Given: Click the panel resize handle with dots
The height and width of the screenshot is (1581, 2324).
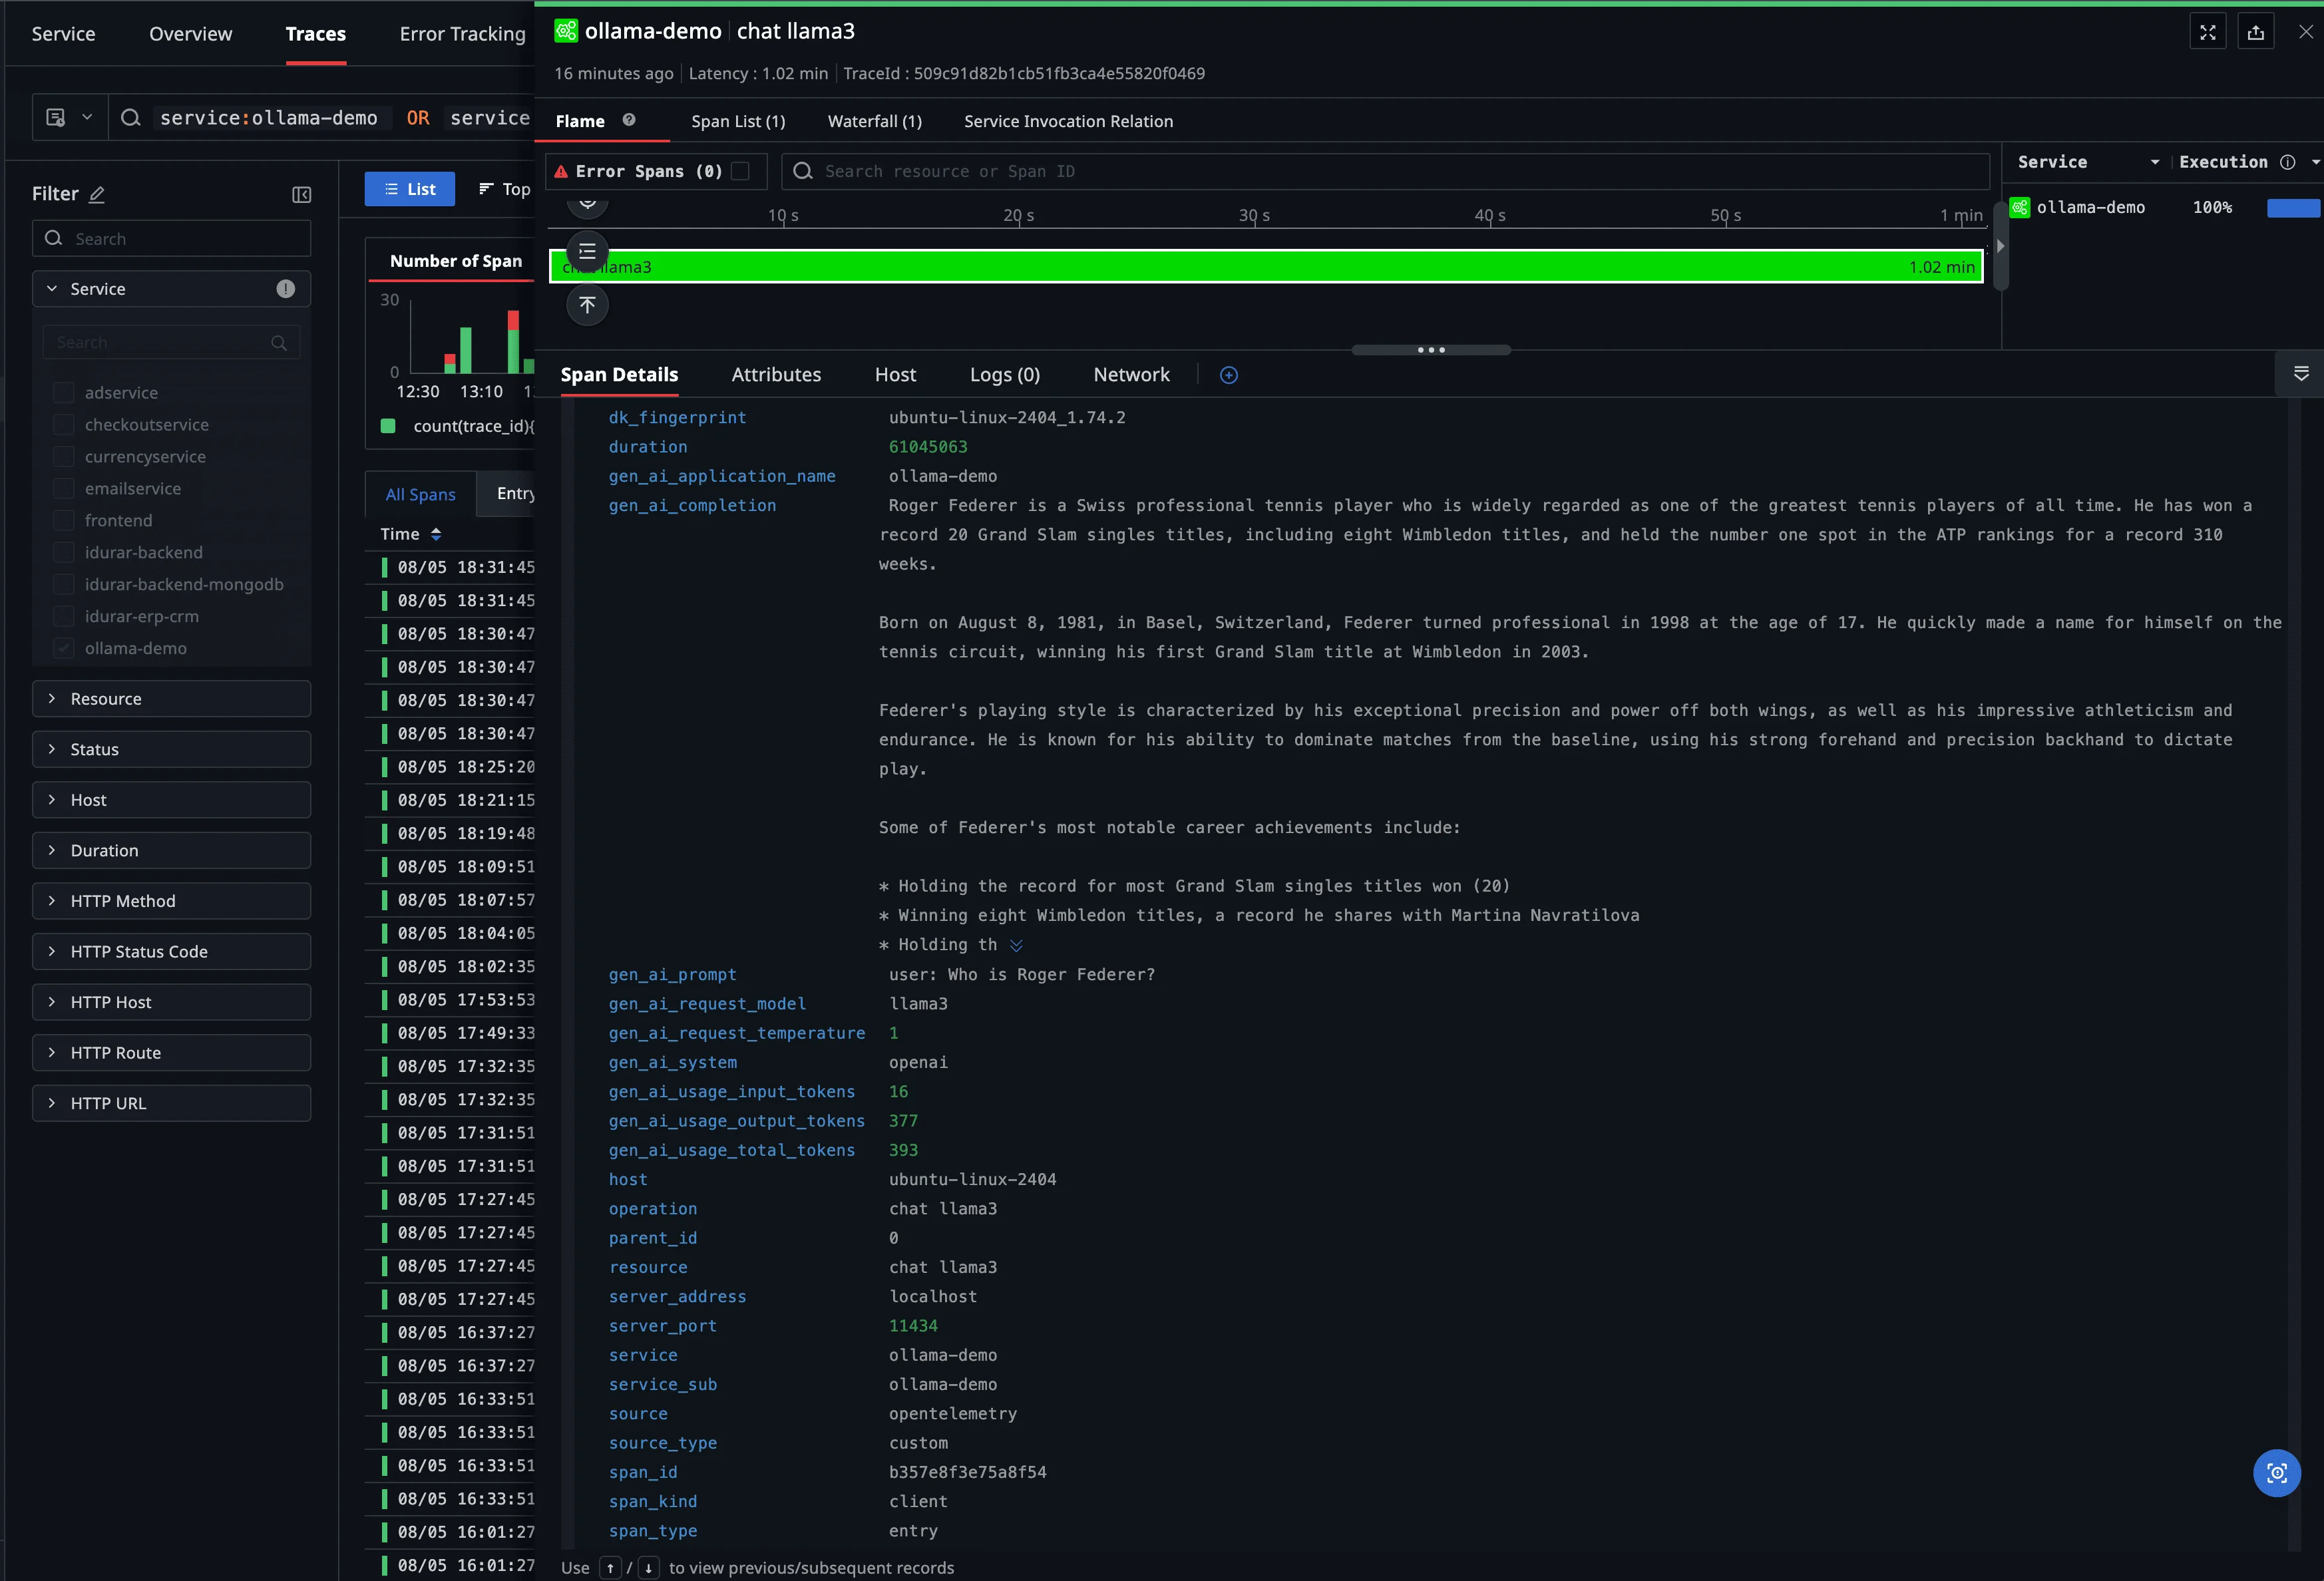Looking at the screenshot, I should (x=1431, y=350).
